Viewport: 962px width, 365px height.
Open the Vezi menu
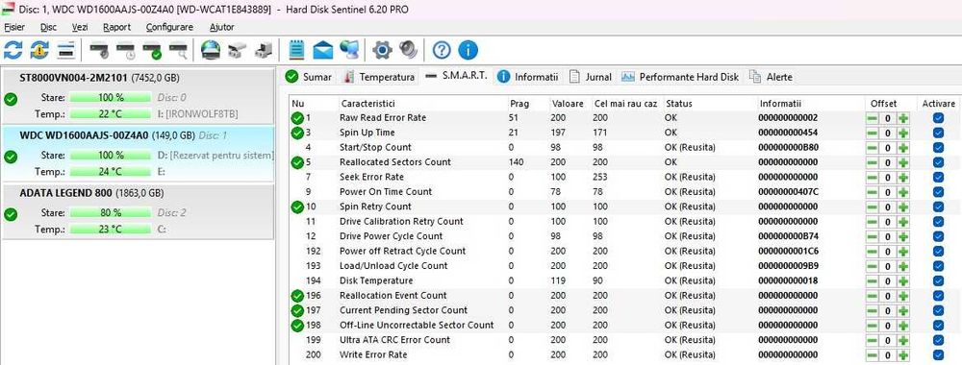80,27
